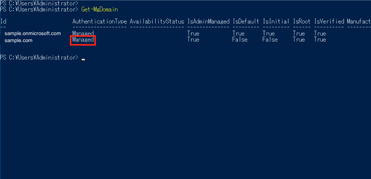Click IsAdminManaged True value for sample.com
Image resolution: width=371 pixels, height=179 pixels.
pos(193,40)
